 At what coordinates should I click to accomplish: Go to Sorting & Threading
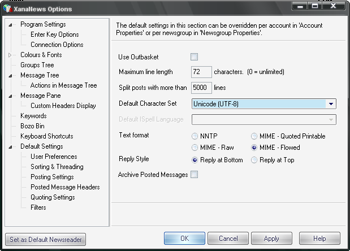click(57, 167)
